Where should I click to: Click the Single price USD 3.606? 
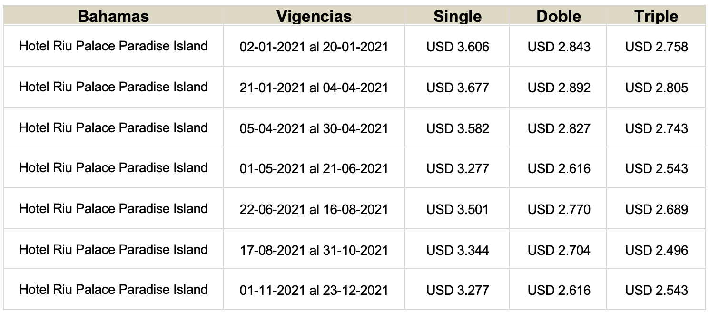458,47
